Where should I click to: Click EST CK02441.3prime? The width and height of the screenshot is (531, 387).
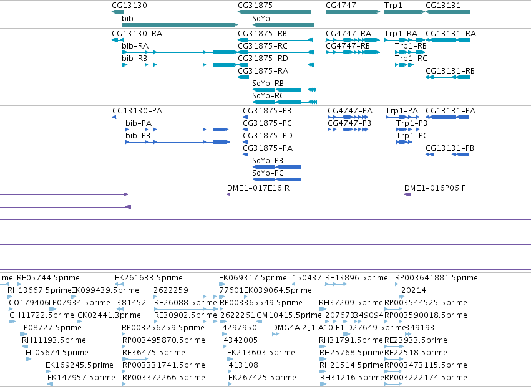[109, 315]
